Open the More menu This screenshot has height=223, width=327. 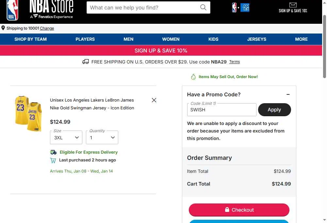[x=301, y=39]
